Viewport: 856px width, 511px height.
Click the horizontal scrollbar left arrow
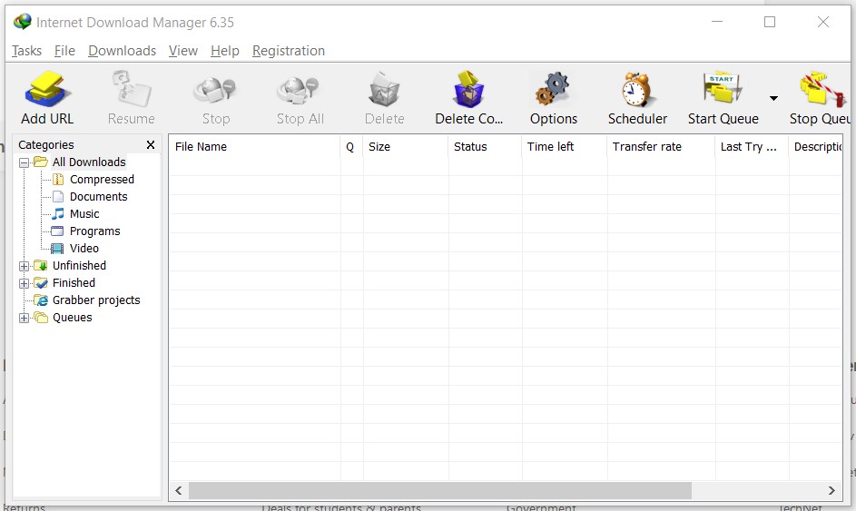pos(179,490)
